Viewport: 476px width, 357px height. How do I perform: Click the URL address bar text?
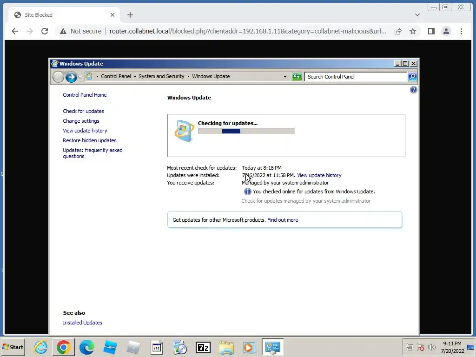248,31
